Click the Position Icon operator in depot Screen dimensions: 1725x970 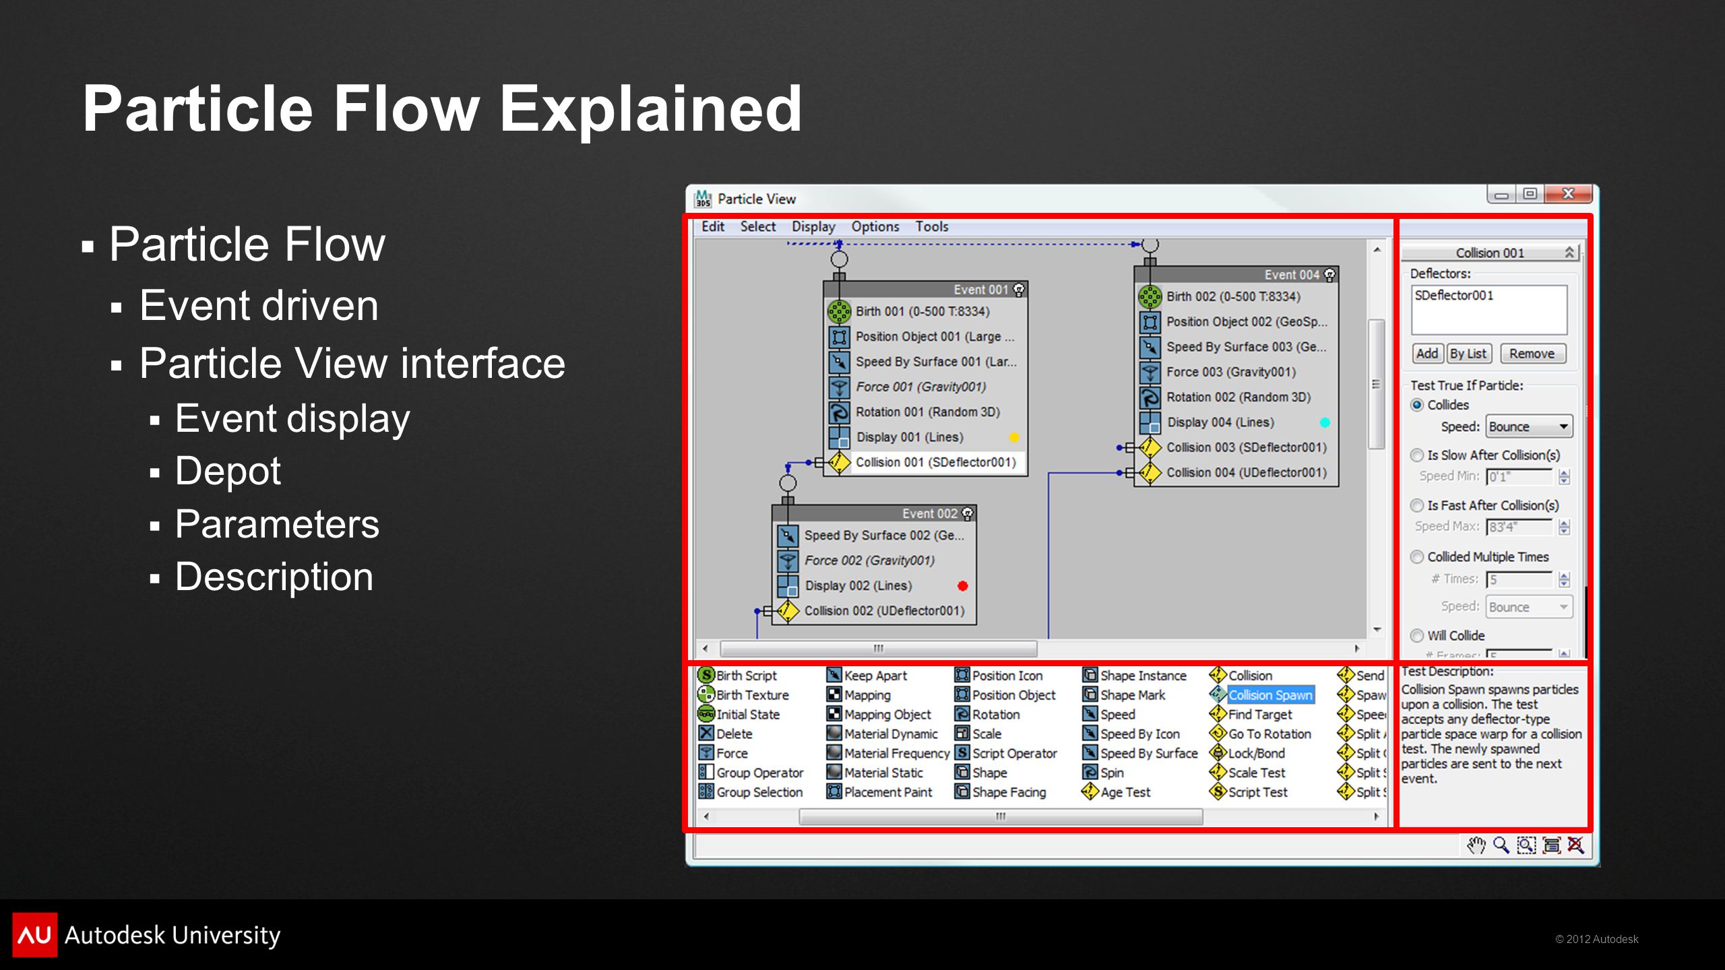(962, 675)
